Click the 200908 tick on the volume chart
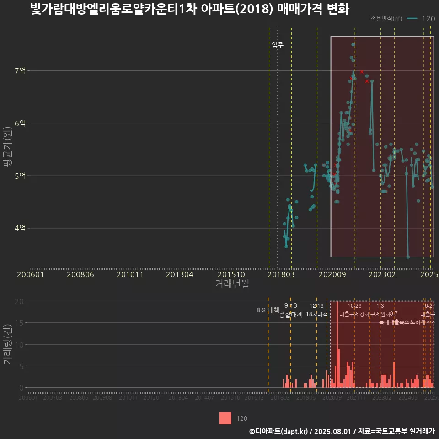The height and width of the screenshot is (439, 439). coord(102,397)
